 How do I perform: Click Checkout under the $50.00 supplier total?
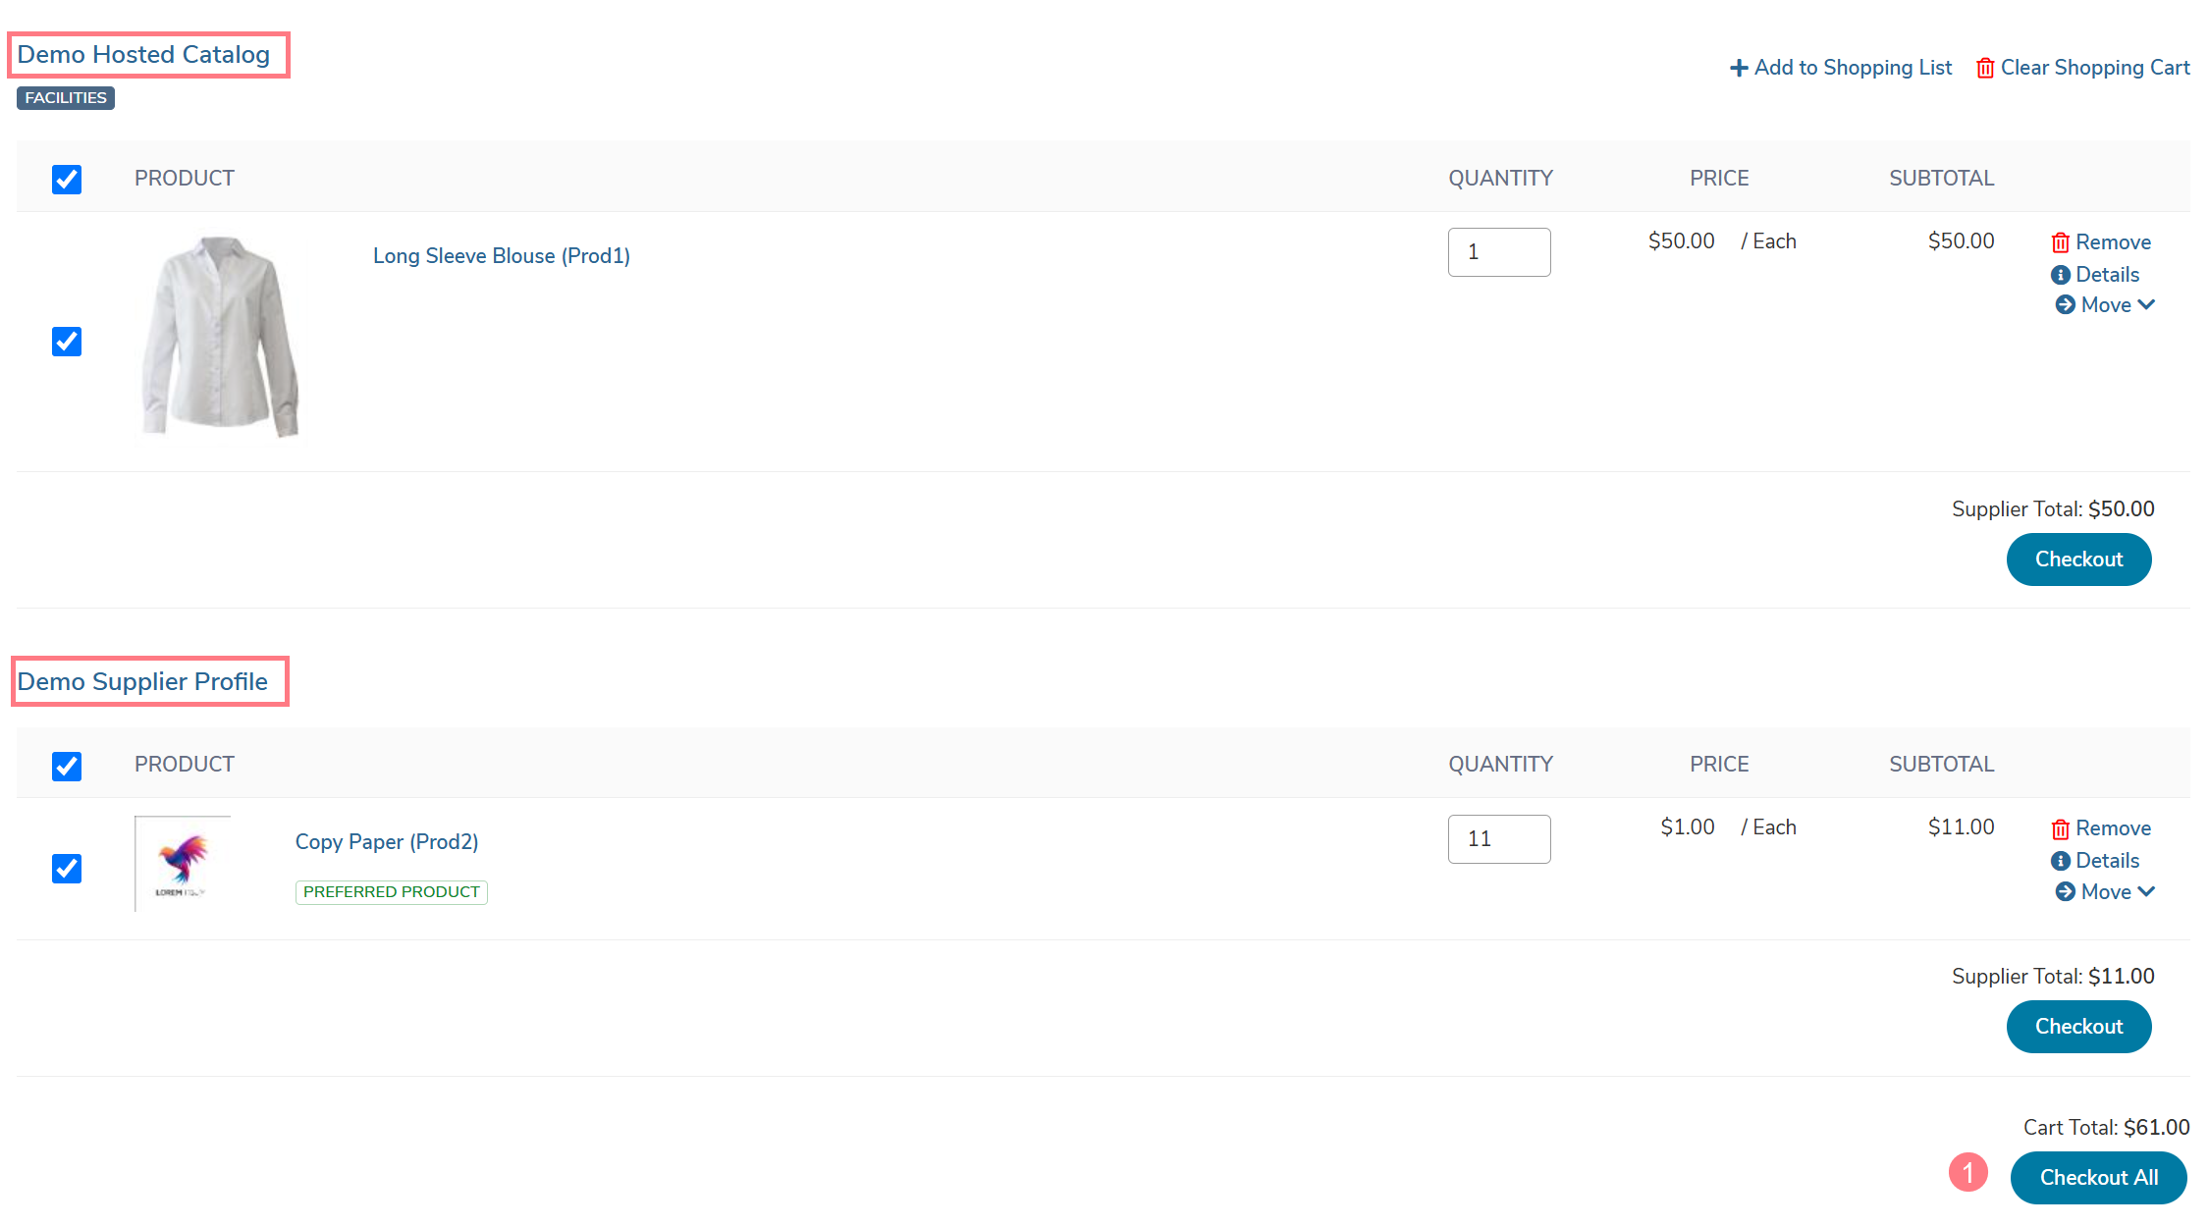pos(2079,560)
